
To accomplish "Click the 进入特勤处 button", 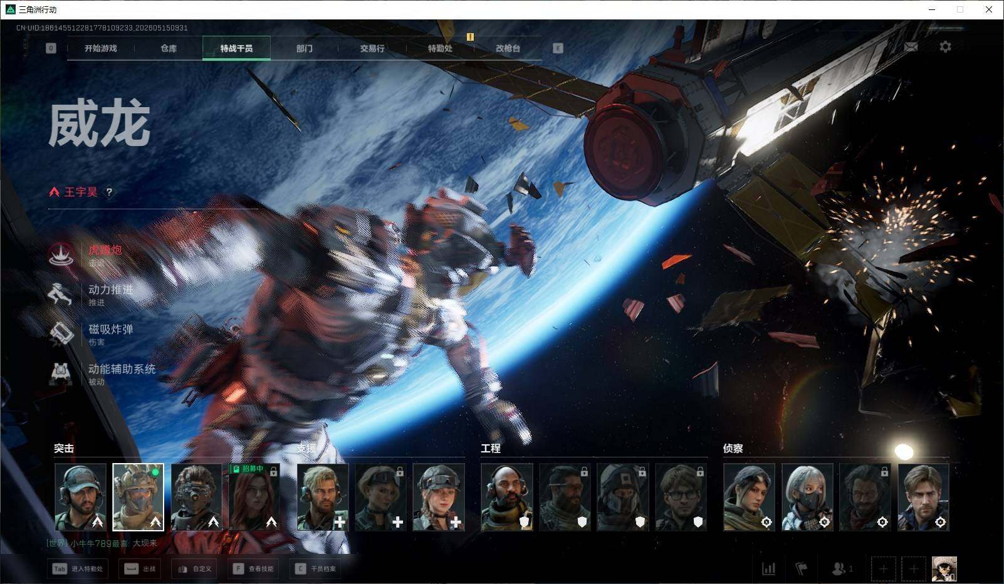I will [77, 569].
